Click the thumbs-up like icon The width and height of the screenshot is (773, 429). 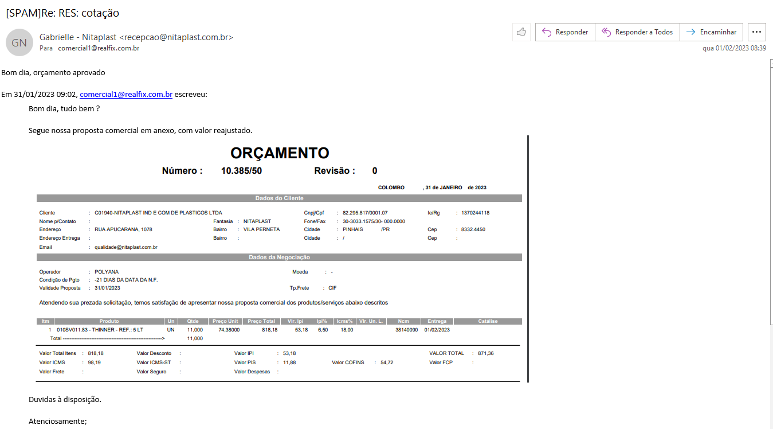click(521, 32)
